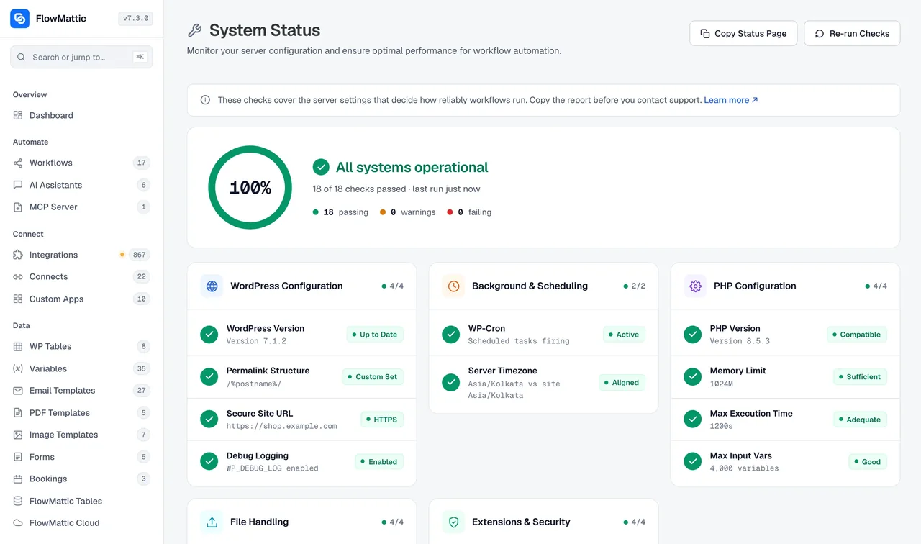Click the gear icon on PHP Configuration
The width and height of the screenshot is (921, 544).
[x=695, y=286]
